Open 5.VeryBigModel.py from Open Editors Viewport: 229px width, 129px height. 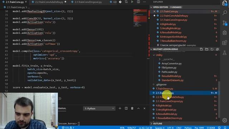170,28
